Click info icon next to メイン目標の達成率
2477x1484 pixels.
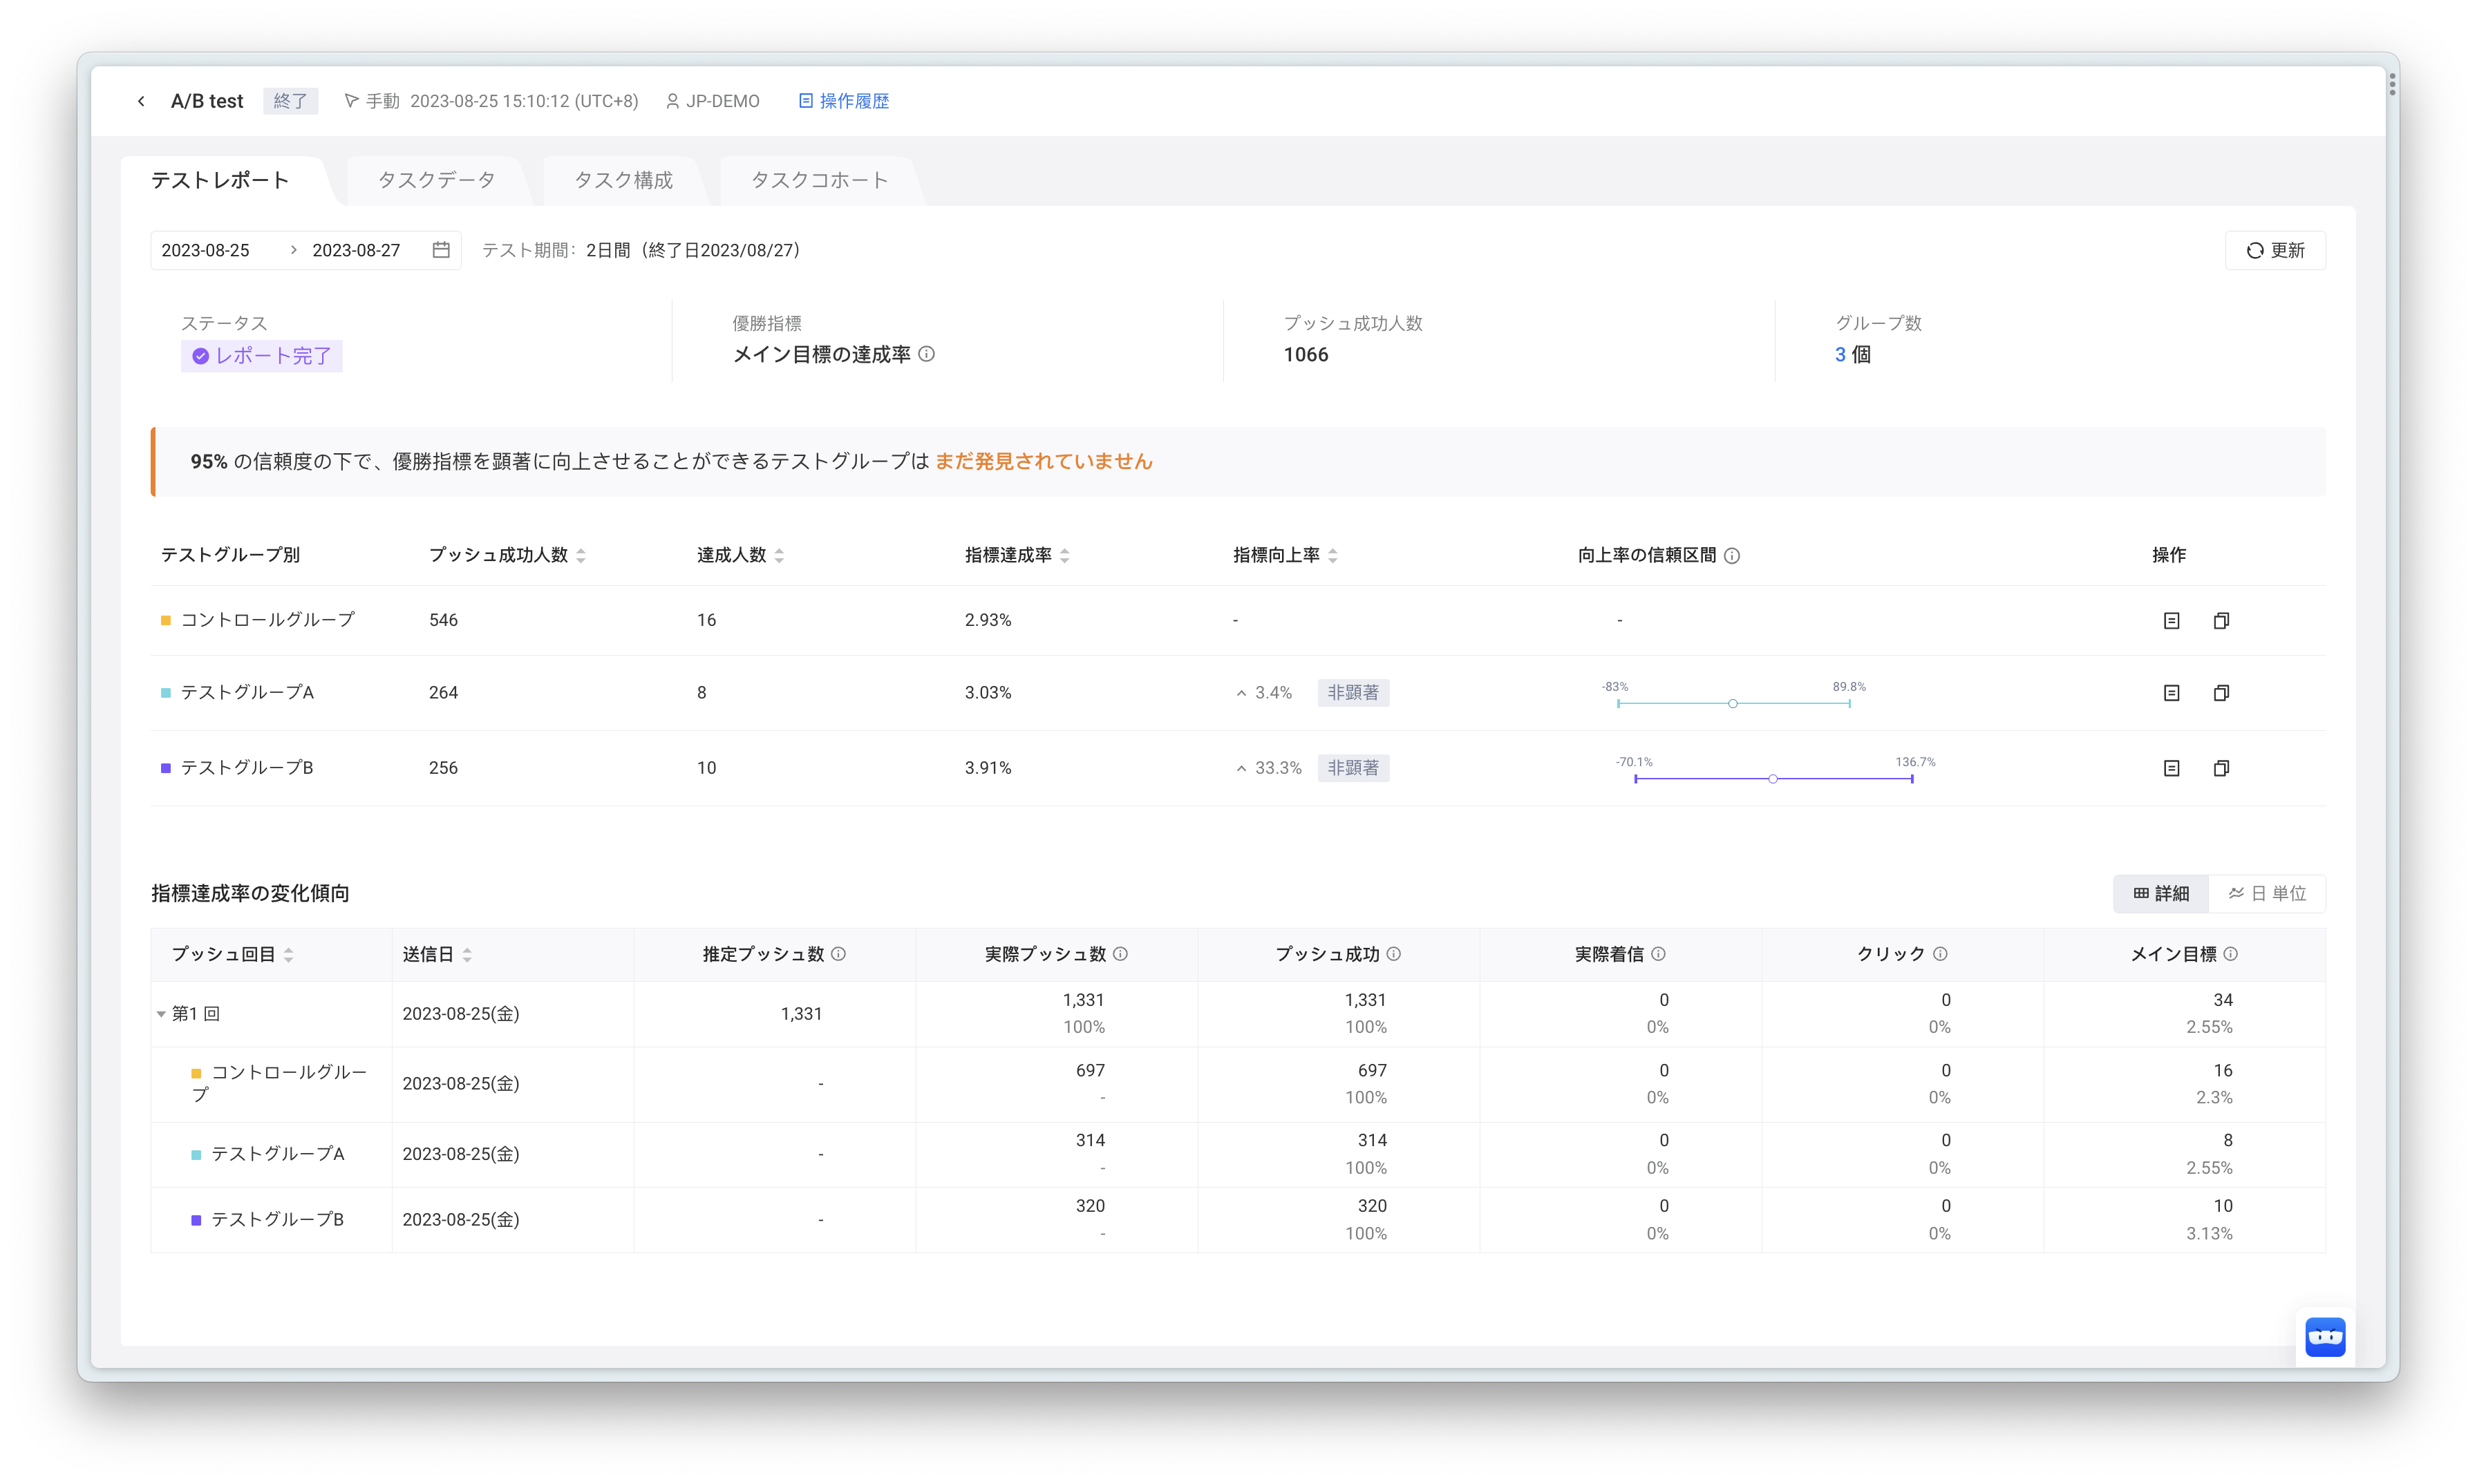click(x=926, y=354)
